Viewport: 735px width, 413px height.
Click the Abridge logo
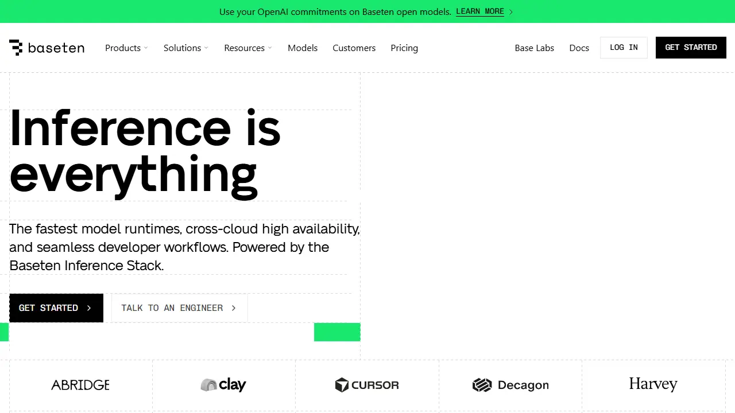(x=80, y=385)
